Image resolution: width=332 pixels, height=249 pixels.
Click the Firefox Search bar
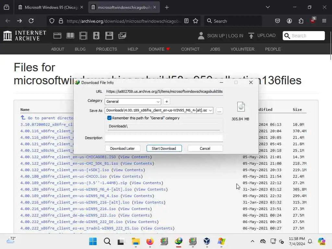(x=233, y=21)
